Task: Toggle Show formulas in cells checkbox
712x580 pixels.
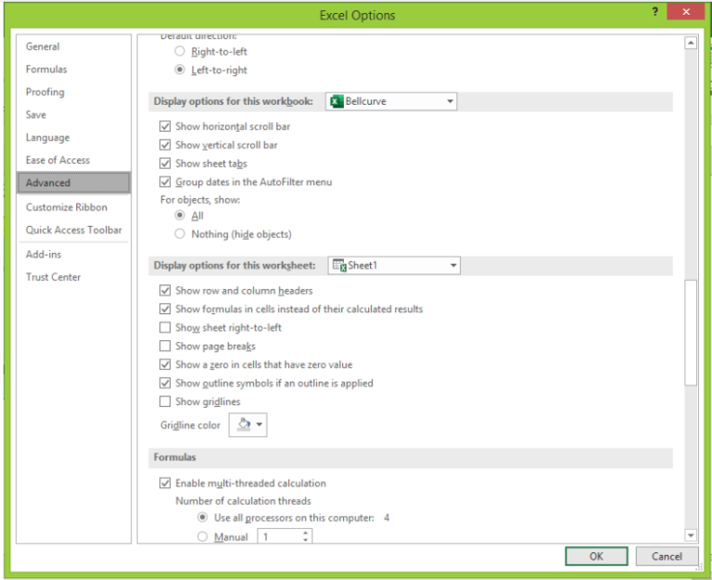Action: tap(165, 309)
